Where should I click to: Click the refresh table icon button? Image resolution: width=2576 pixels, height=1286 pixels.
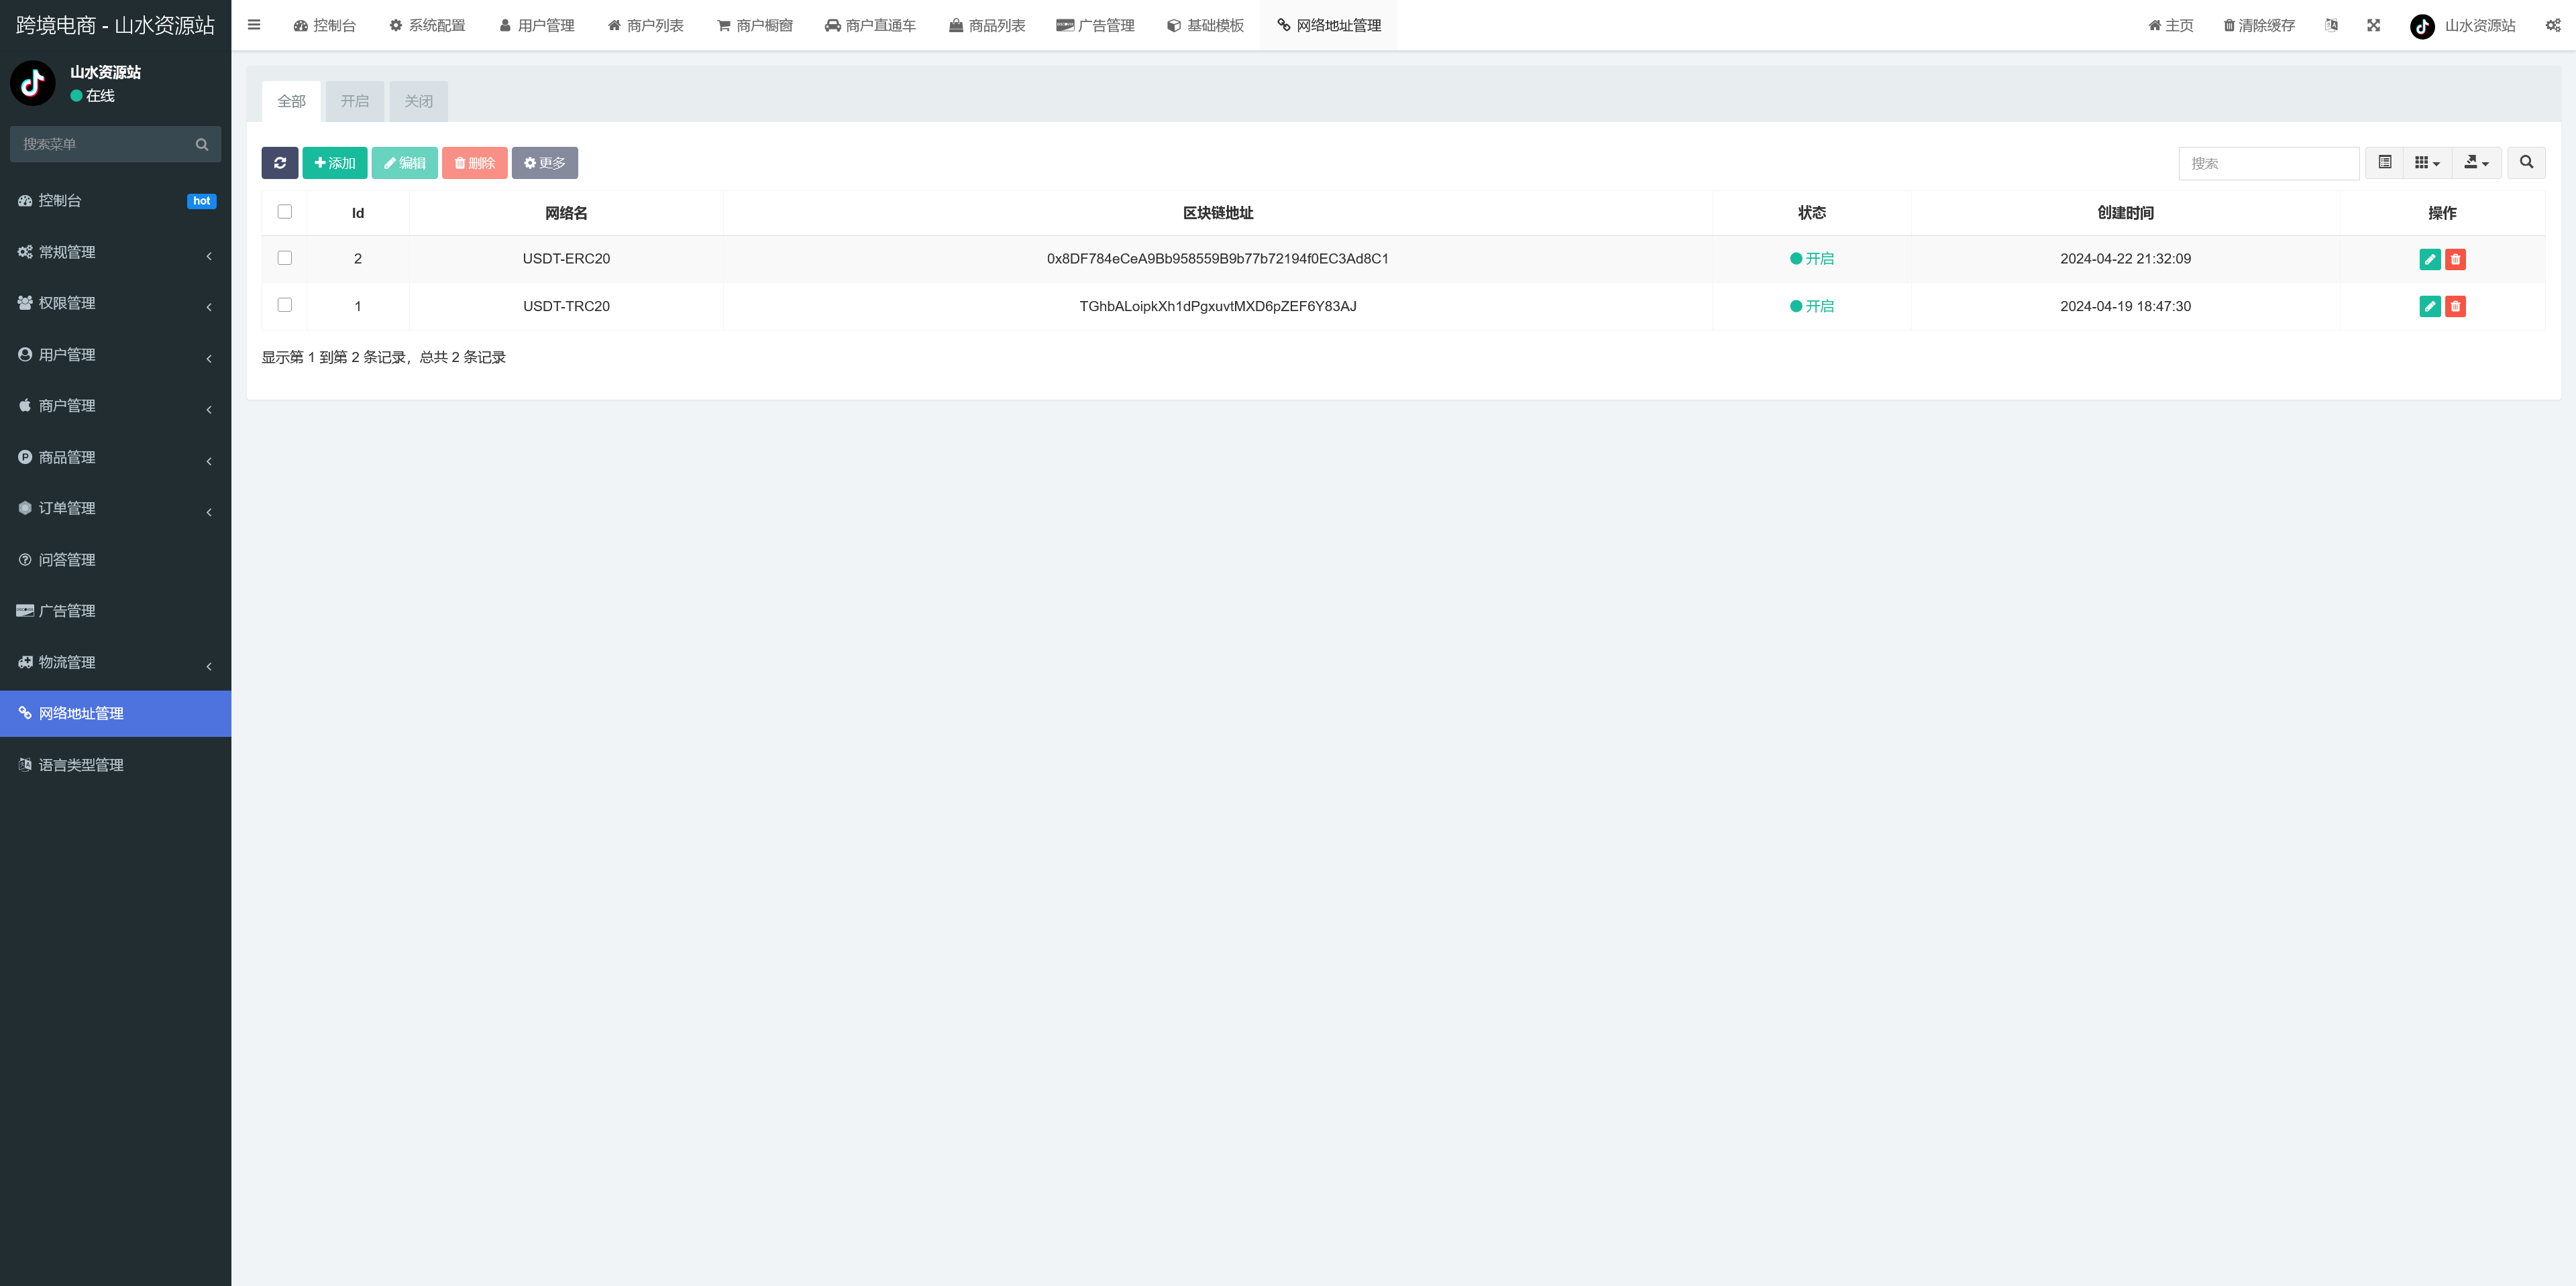click(280, 163)
